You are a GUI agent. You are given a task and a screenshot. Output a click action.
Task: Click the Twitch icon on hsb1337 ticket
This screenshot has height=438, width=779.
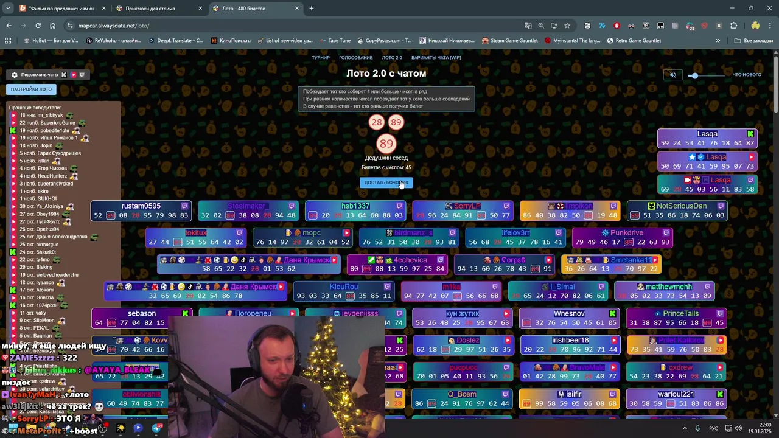pyautogui.click(x=399, y=206)
